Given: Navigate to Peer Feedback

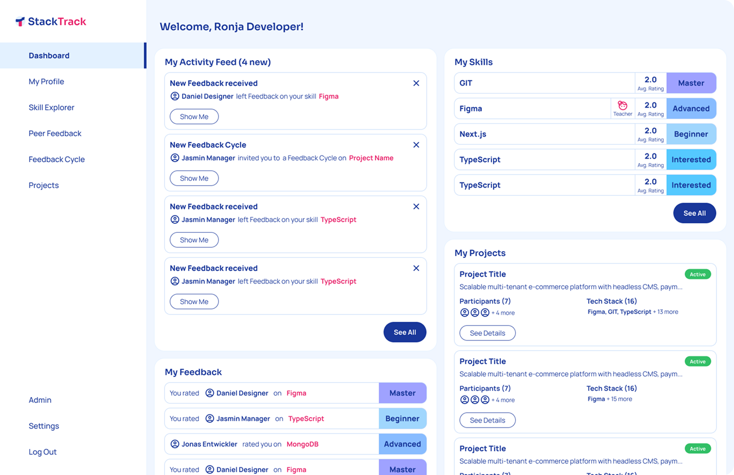Looking at the screenshot, I should (55, 133).
